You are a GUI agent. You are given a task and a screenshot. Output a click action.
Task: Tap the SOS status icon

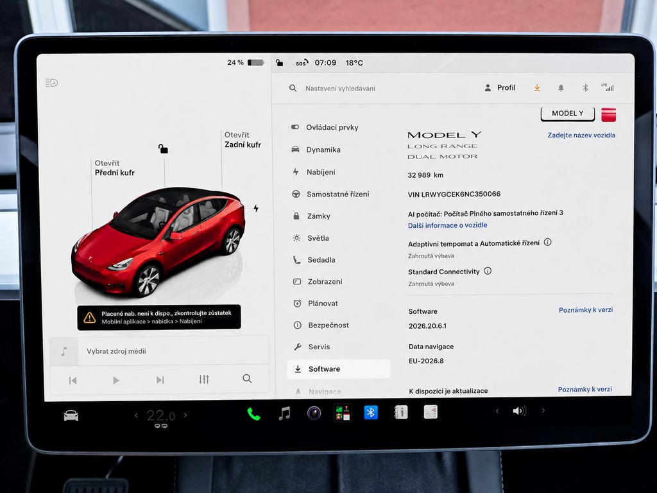click(x=302, y=63)
